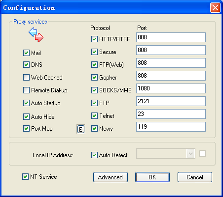
Task: Select the FTP port 2121 field
Action: click(171, 101)
